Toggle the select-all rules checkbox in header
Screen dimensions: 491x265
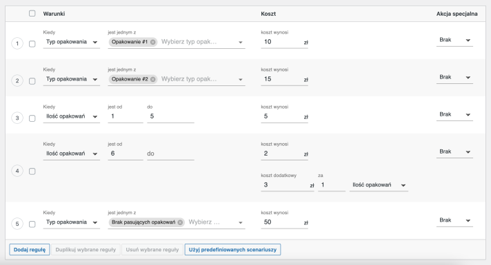tap(32, 14)
